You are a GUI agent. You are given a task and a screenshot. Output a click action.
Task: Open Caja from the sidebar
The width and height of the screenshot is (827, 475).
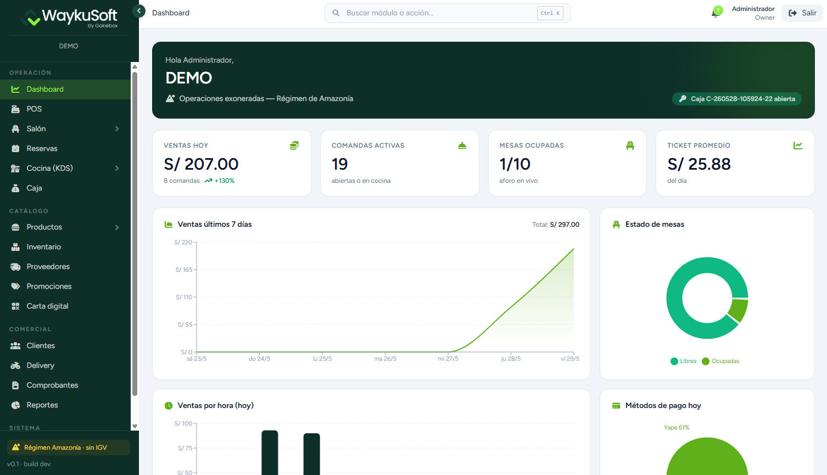(65, 188)
